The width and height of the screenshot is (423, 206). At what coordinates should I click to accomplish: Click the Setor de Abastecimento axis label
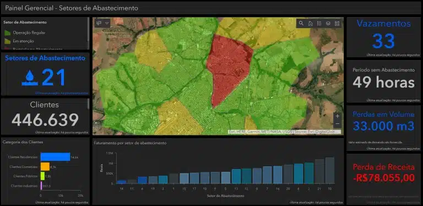click(225, 196)
